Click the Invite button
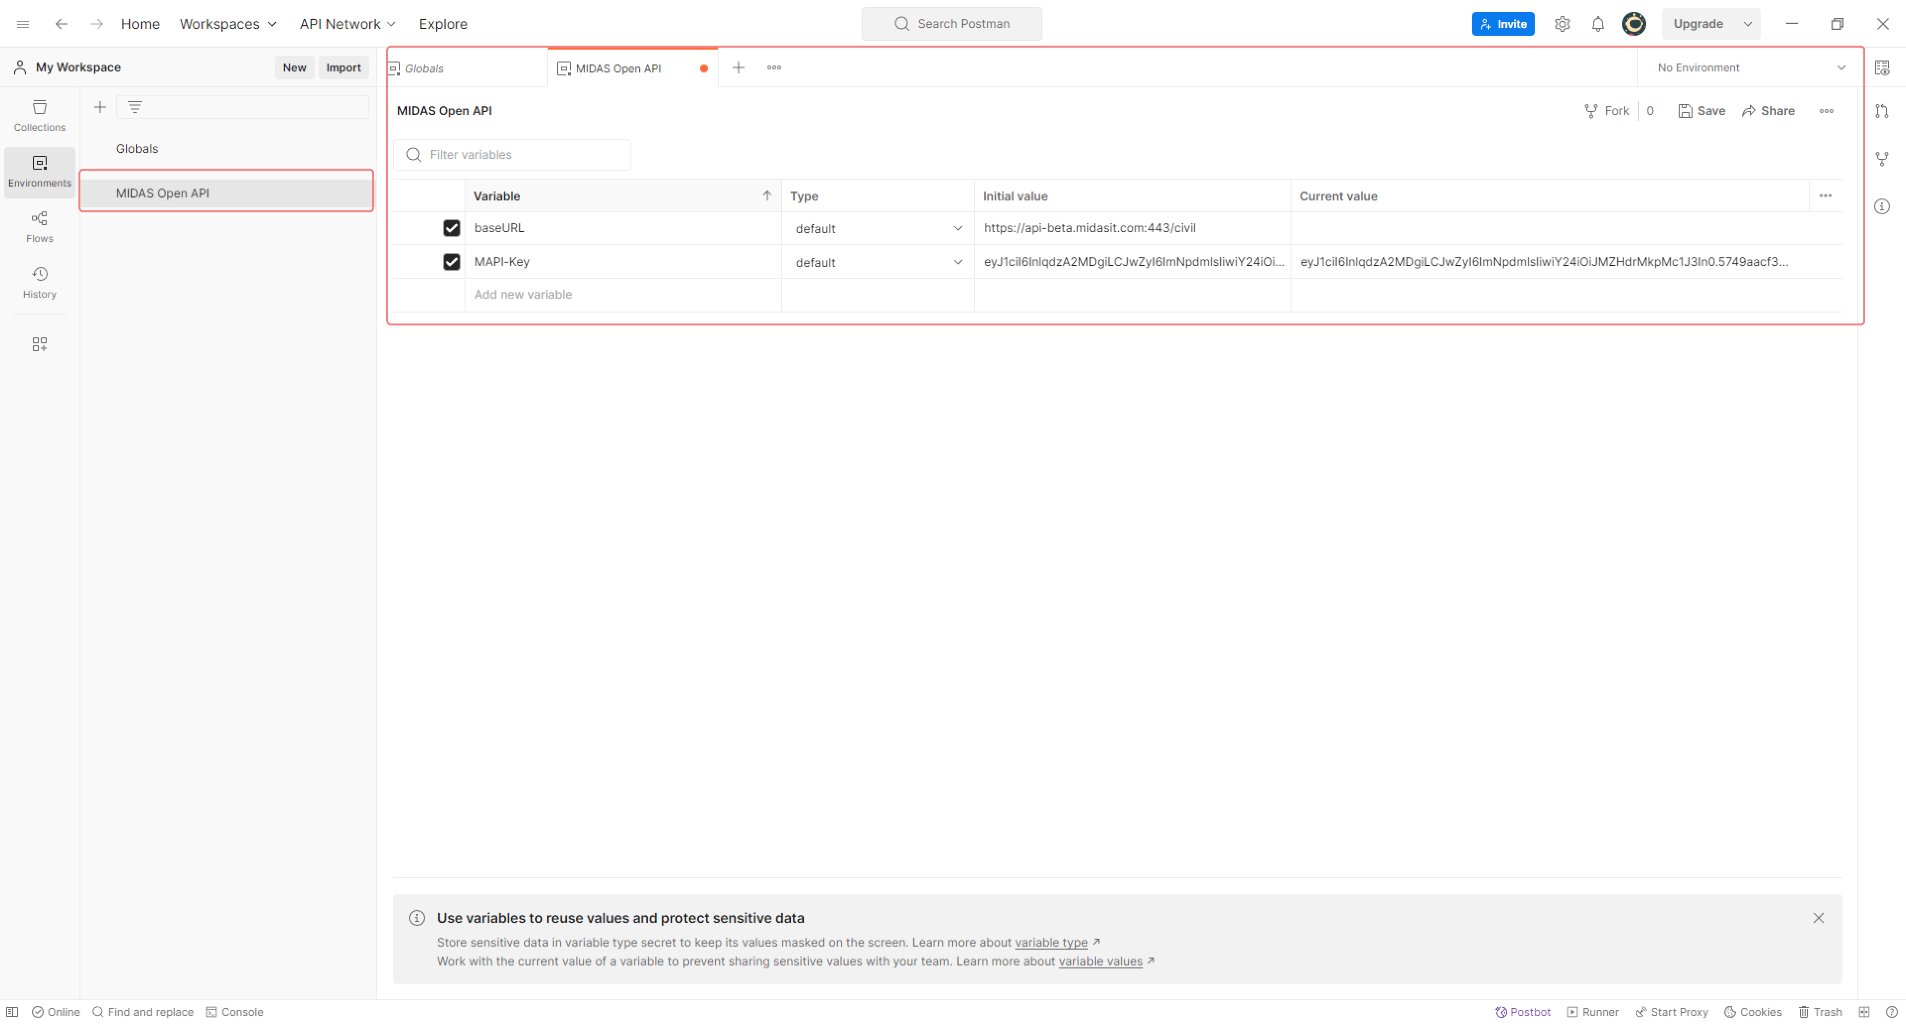Image resolution: width=1906 pixels, height=1024 pixels. 1503,24
